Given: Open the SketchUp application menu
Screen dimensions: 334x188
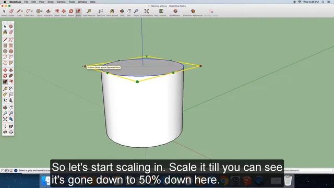Looking at the screenshot, I should click(x=15, y=2).
